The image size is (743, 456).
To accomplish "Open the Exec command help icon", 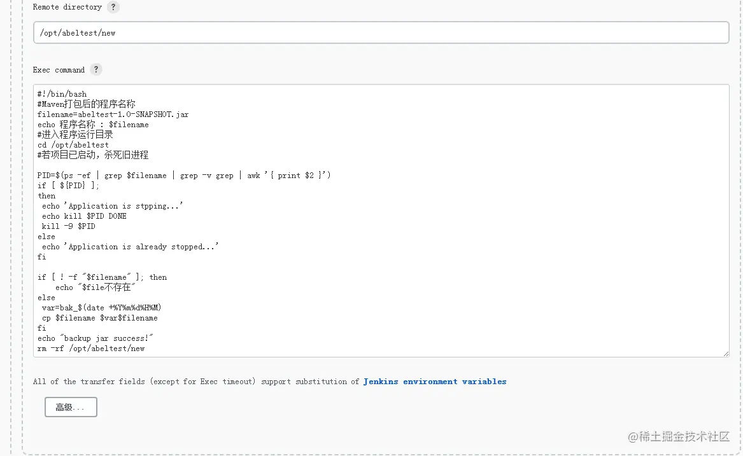I will tap(96, 69).
